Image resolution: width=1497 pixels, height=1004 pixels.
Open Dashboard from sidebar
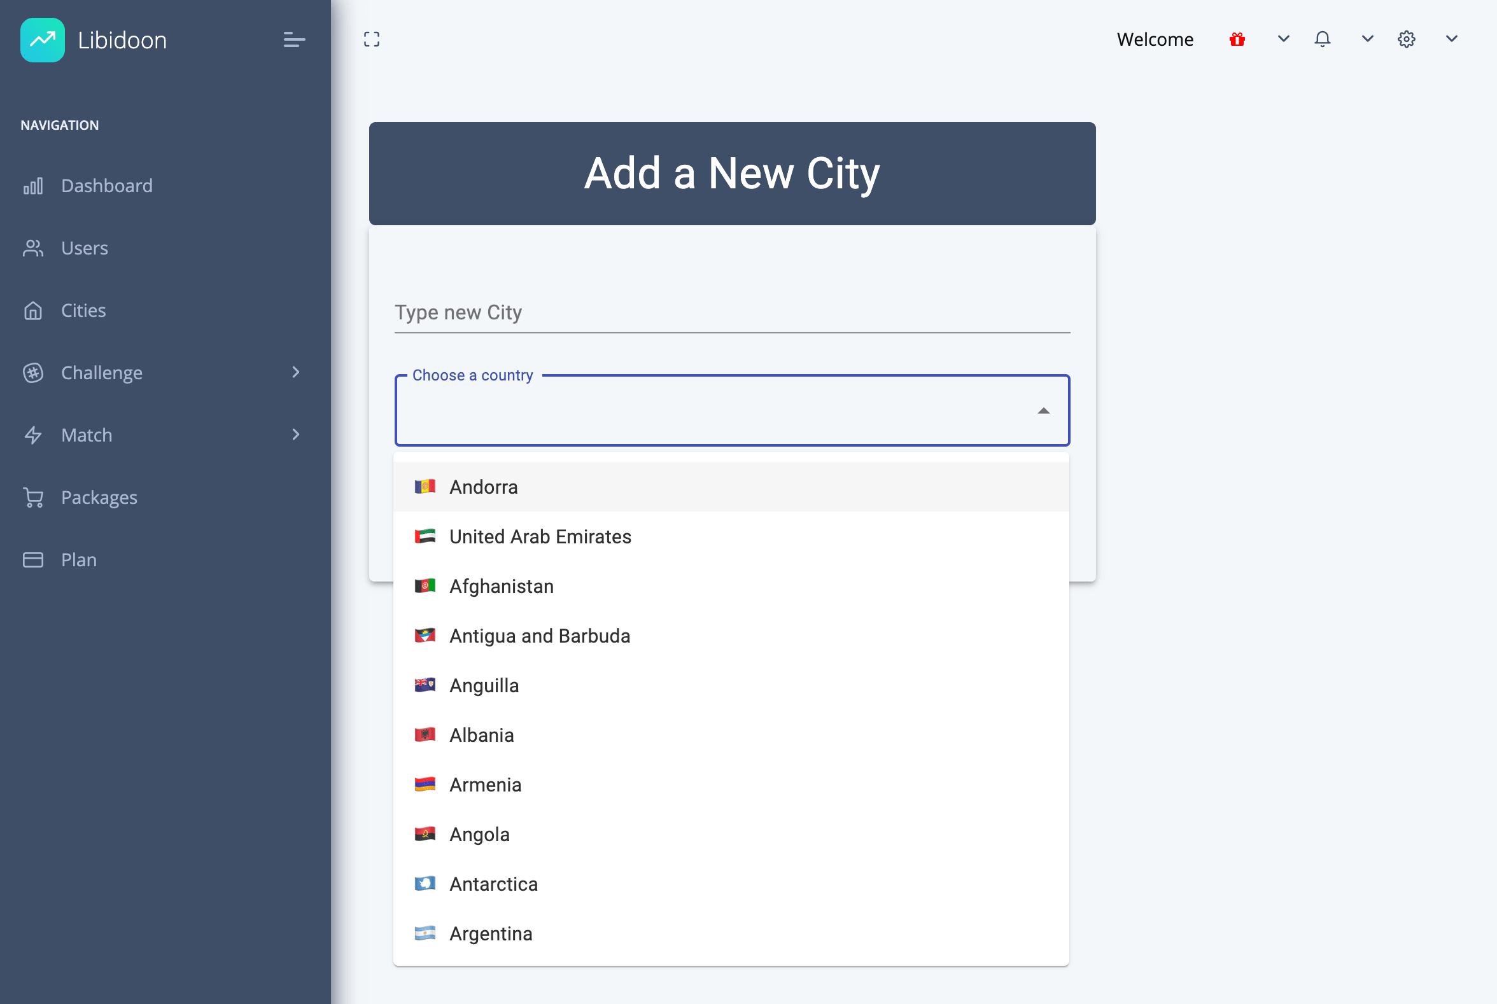pyautogui.click(x=106, y=186)
